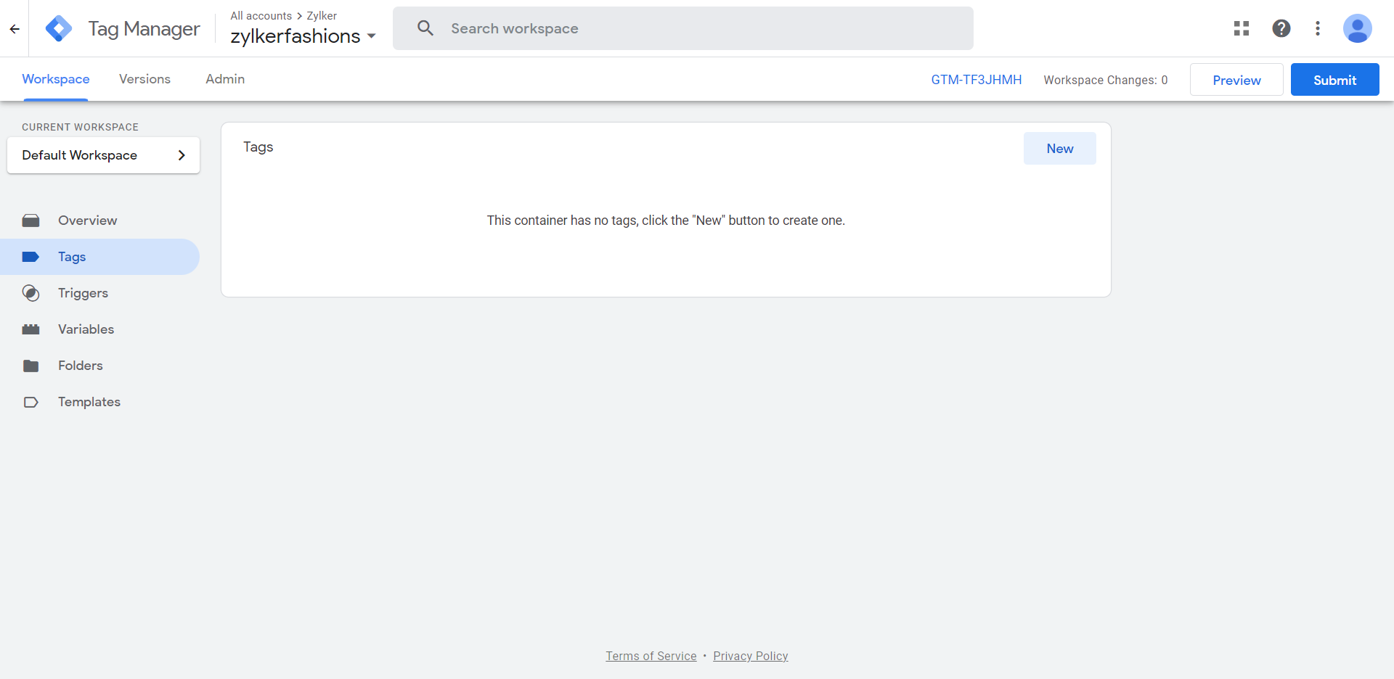Focus the Search workspace field

click(x=683, y=28)
